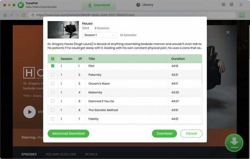Screen dimensions: 250x159
Task: Click the Advanced Download button
Action: (68, 134)
